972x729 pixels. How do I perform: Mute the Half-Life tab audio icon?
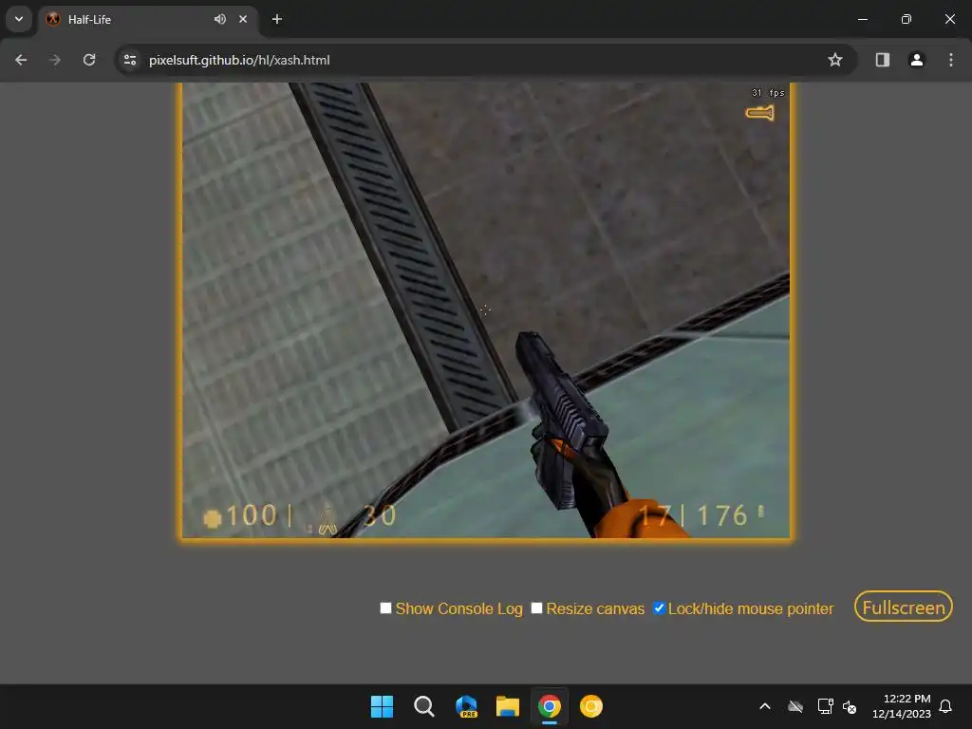coord(220,19)
